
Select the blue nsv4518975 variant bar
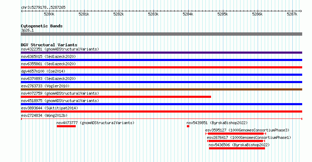161,104
